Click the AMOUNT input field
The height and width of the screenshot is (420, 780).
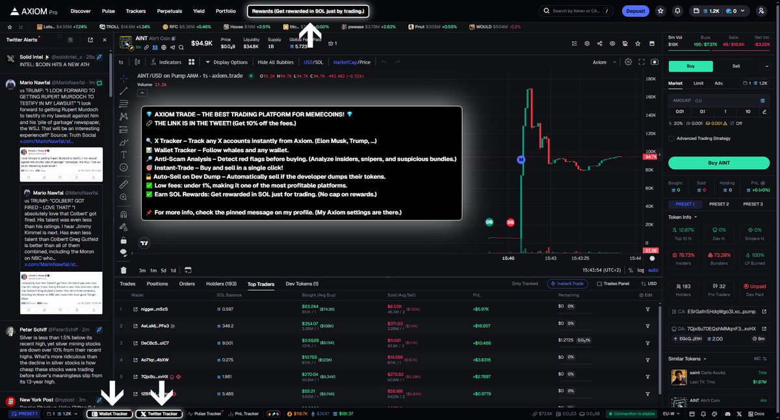[x=718, y=101]
